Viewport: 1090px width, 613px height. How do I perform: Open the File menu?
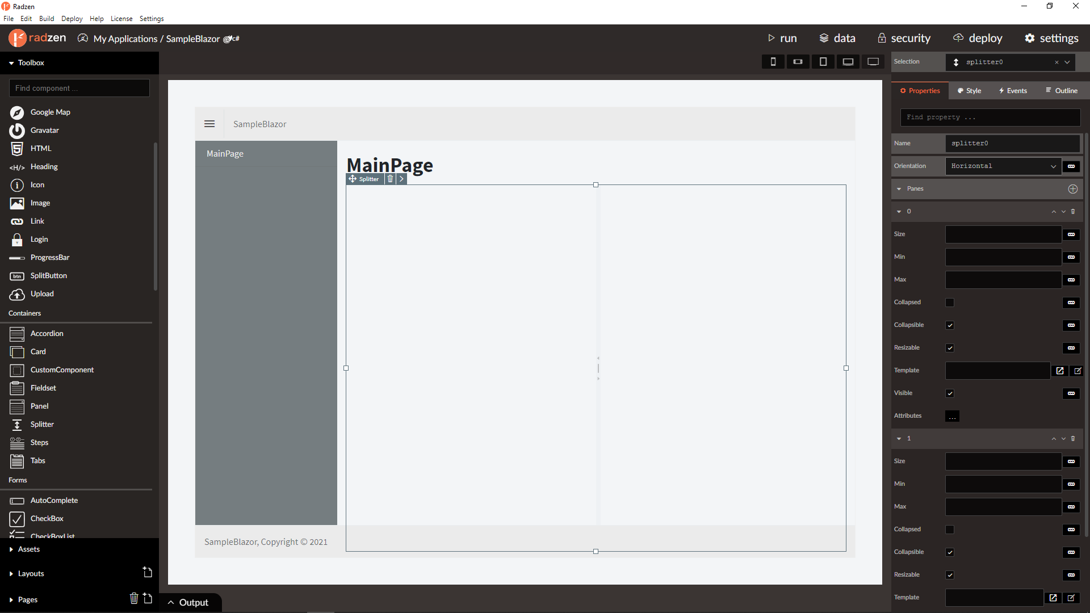pos(9,19)
